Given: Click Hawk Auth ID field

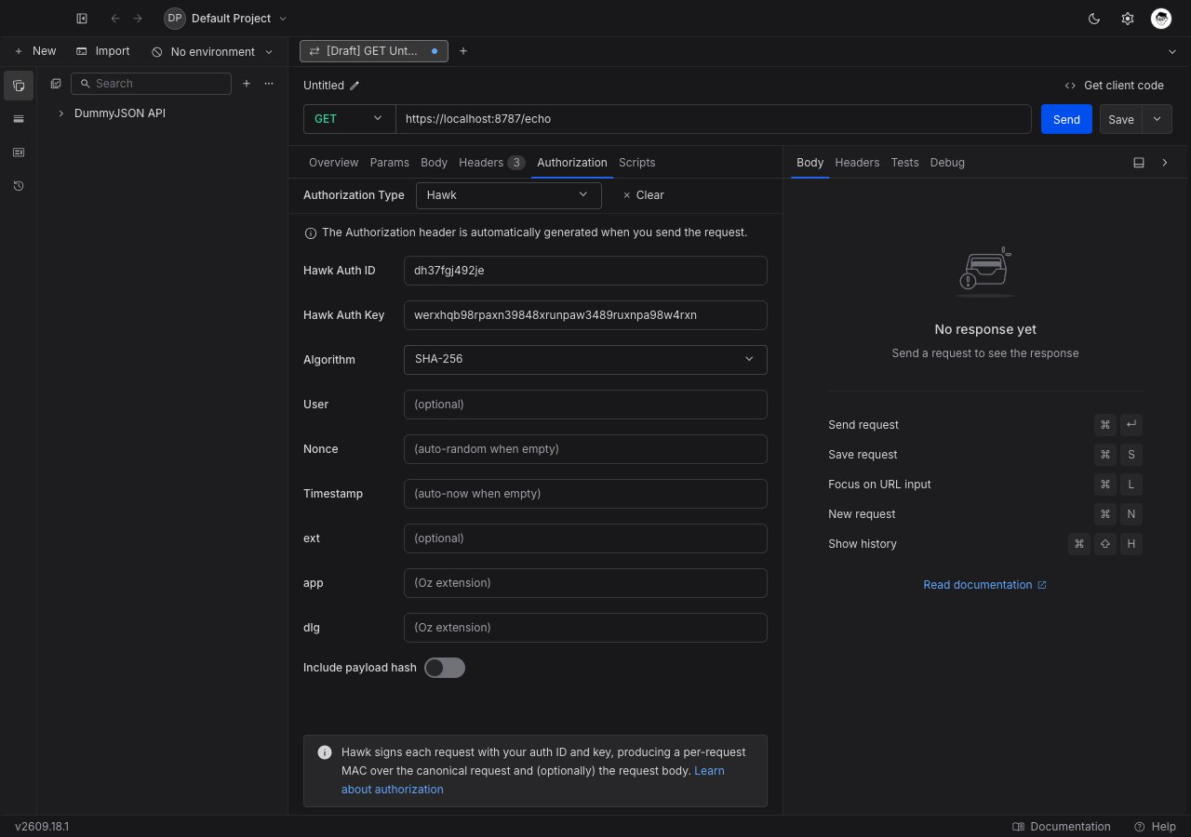Looking at the screenshot, I should [585, 271].
